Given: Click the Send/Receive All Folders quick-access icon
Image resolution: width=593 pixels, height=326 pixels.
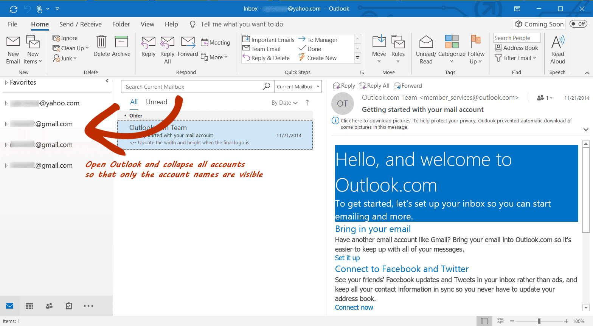Looking at the screenshot, I should tap(14, 9).
